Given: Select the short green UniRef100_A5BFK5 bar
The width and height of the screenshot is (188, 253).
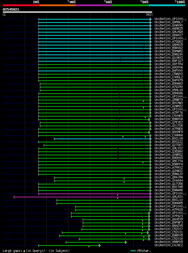Looking at the screenshot, I should click(96, 242).
